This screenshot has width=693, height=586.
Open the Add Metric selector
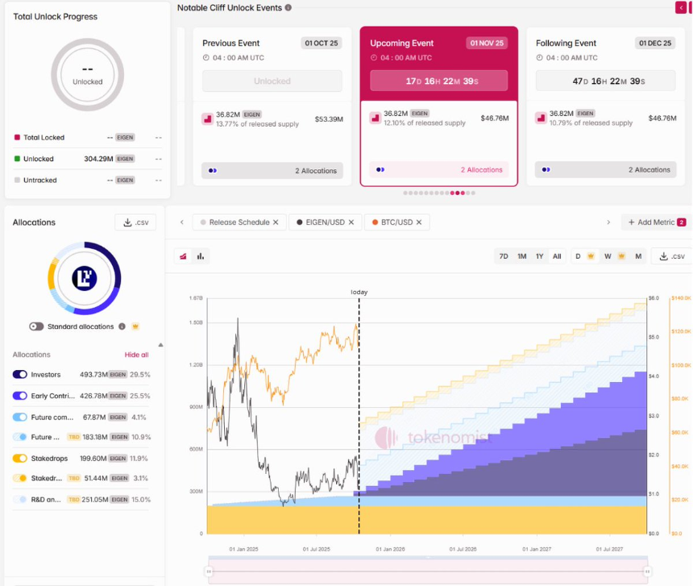point(657,222)
